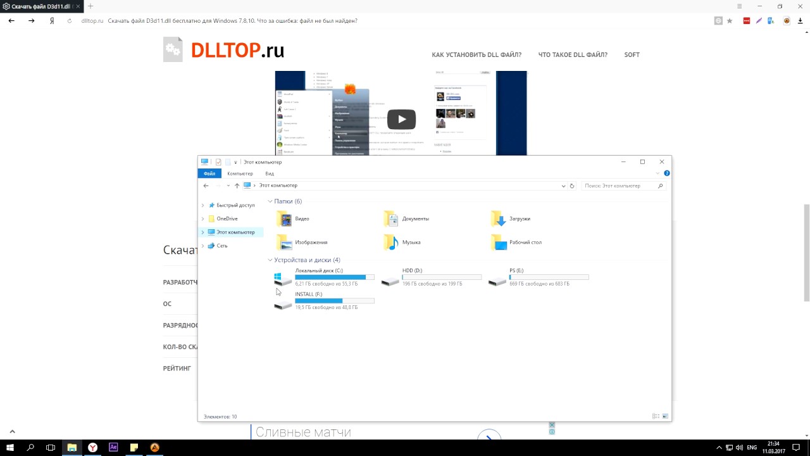Open the Изображения folder
The image size is (810, 456).
tap(302, 242)
